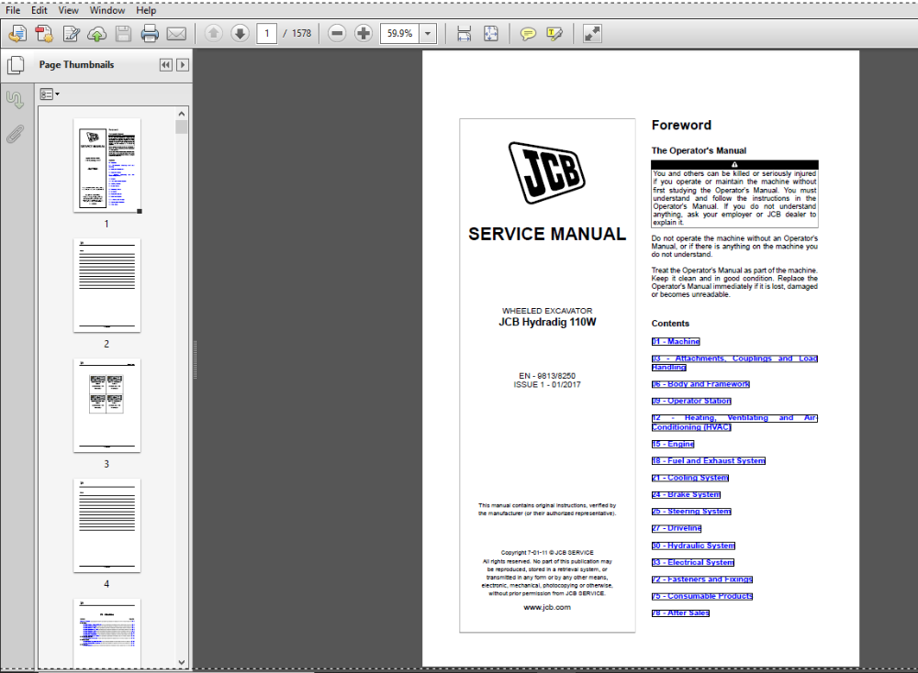The height and width of the screenshot is (673, 918).
Task: Zoom out with the minus button
Action: point(337,33)
